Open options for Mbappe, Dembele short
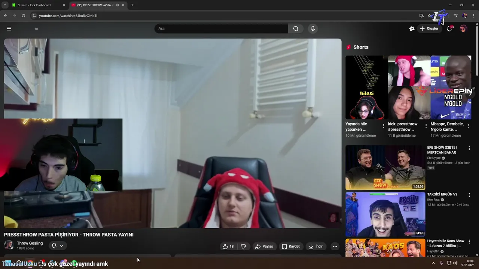This screenshot has width=479, height=269. [469, 126]
